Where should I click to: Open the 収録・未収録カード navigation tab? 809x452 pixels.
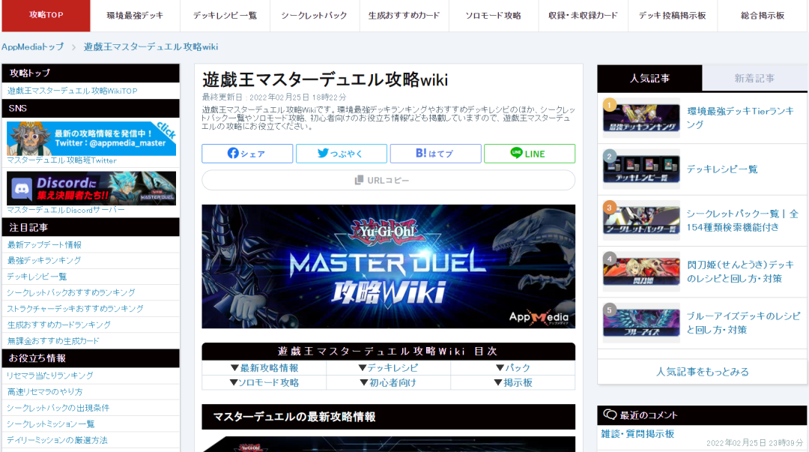coord(583,16)
